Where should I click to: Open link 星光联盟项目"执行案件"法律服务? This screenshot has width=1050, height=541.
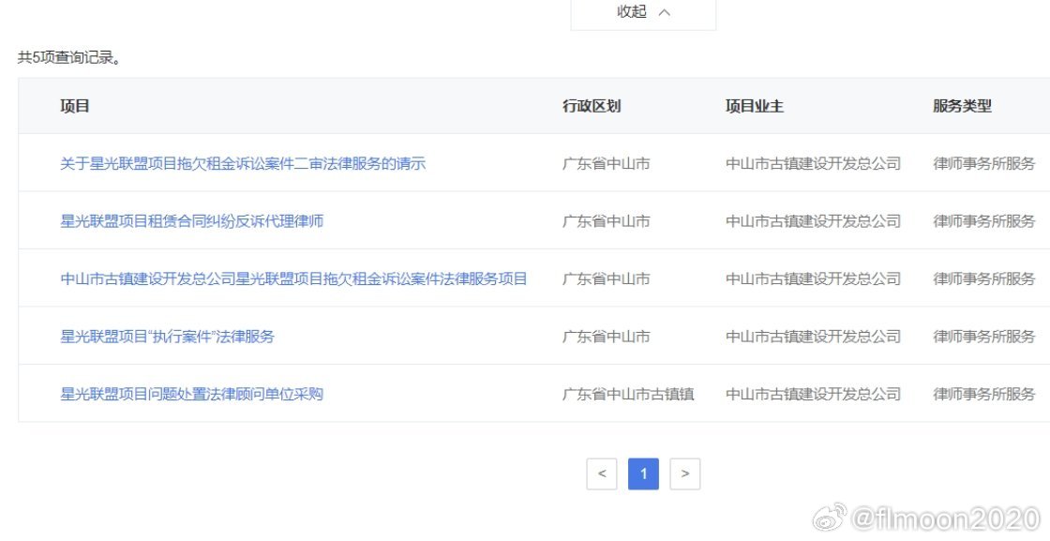168,336
